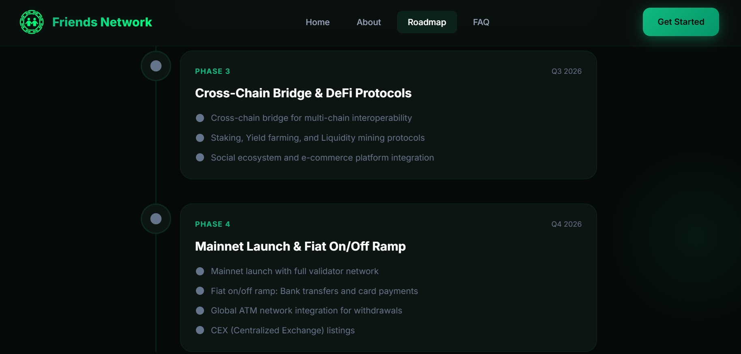
Task: Click the bullet beside Cross-chain bridge item
Action: pos(200,118)
